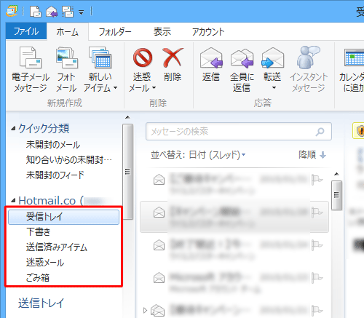Flag the fourth message in list
364x318 pixels.
click(x=317, y=278)
